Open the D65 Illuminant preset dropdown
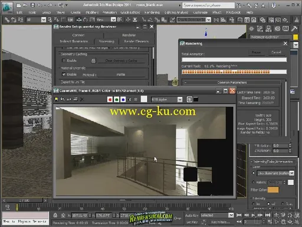Screen dimensions: 302x227 275,173
